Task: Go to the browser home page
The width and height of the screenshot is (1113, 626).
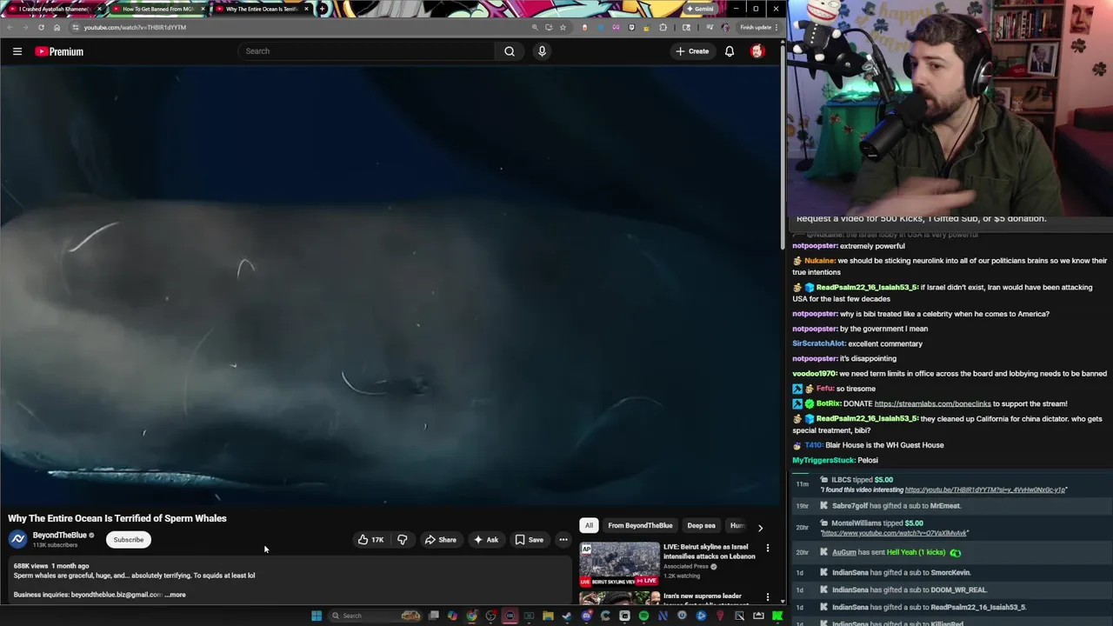Action: [57, 27]
